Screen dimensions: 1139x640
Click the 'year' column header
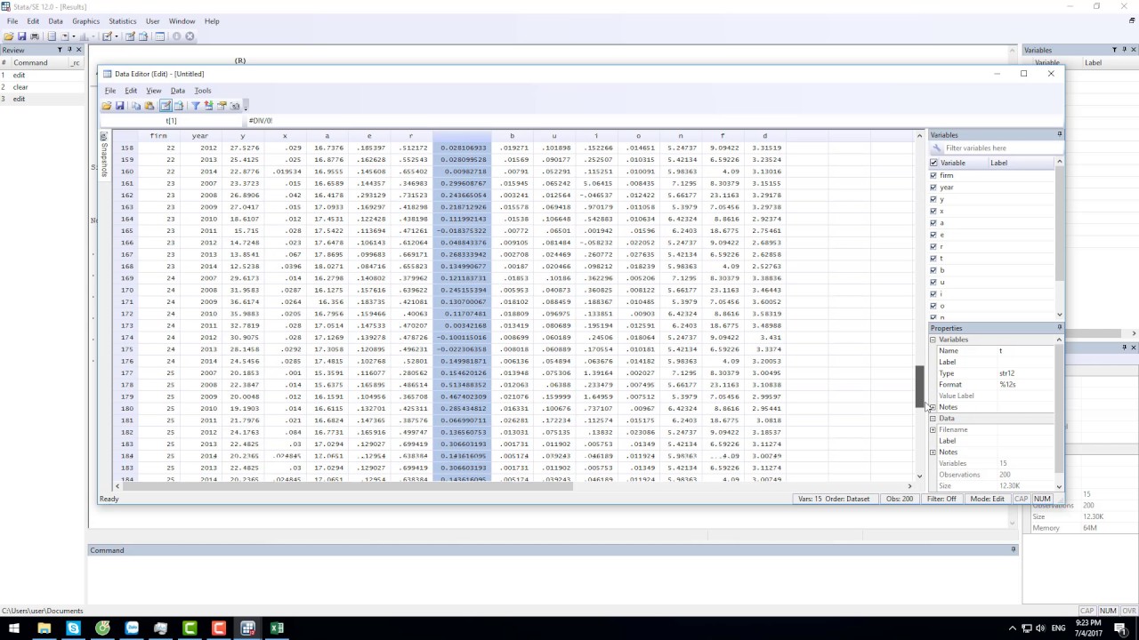pyautogui.click(x=200, y=136)
